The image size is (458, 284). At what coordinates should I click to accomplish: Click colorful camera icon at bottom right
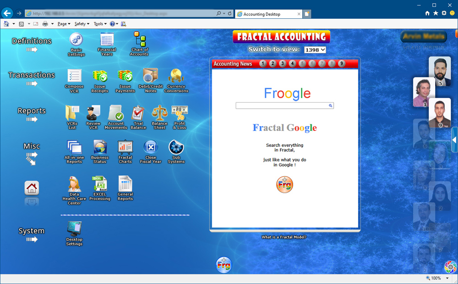click(450, 267)
